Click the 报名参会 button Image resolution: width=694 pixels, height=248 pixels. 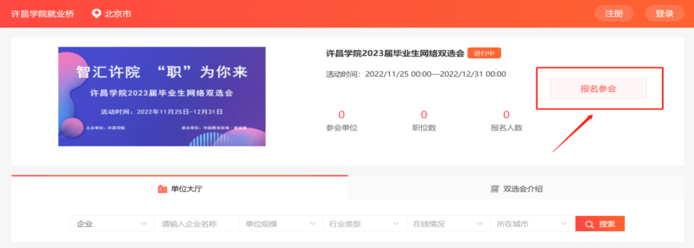598,89
